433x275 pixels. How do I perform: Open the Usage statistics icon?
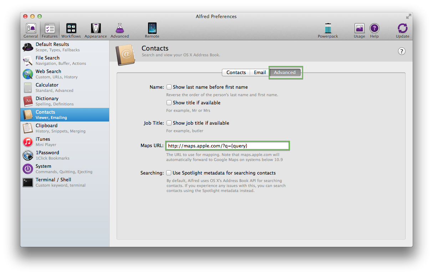coord(359,28)
